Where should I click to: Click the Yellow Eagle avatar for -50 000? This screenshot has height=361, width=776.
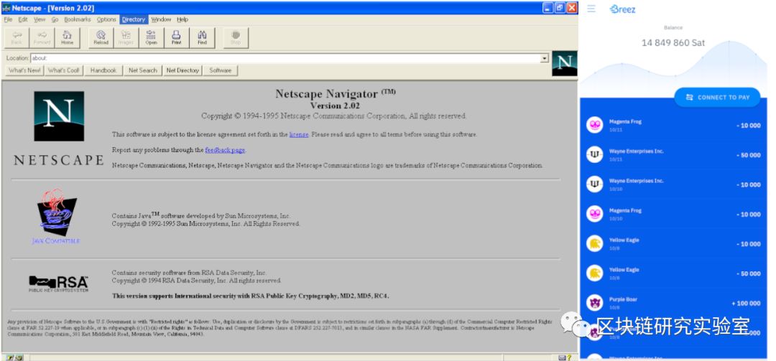click(x=595, y=273)
